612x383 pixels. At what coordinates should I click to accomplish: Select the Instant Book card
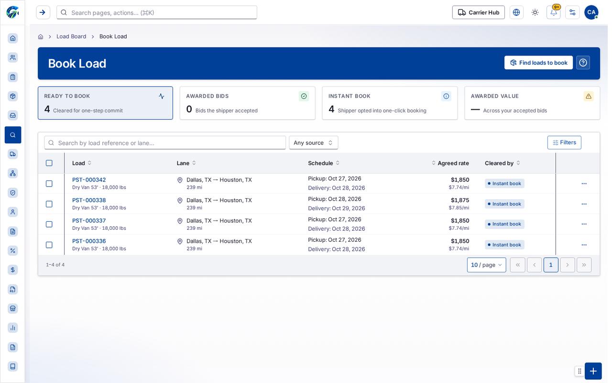pos(390,103)
